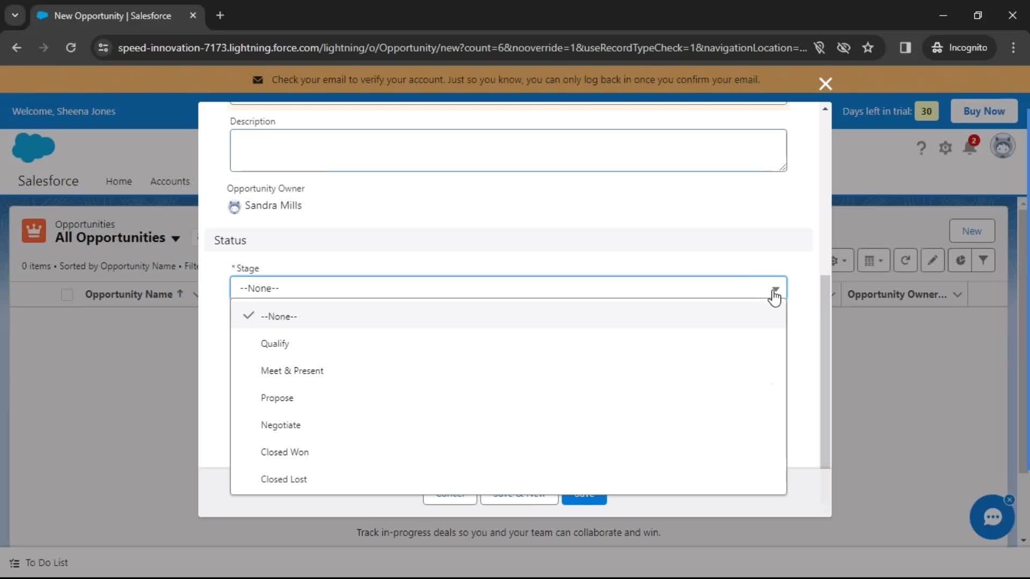The height and width of the screenshot is (579, 1030).
Task: Click the Buy Now button
Action: (x=983, y=111)
